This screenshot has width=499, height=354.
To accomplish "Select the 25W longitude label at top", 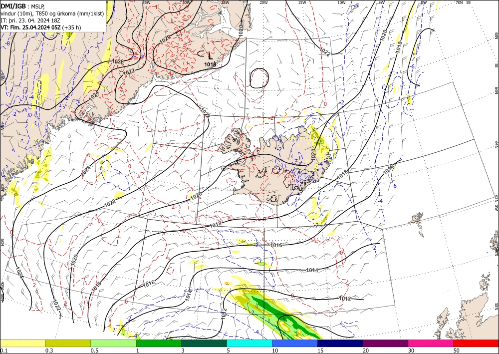I will pos(225,2).
